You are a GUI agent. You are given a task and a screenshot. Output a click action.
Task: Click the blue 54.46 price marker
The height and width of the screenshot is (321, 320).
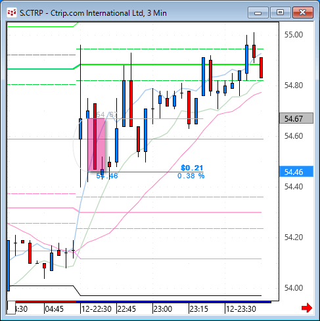click(296, 172)
